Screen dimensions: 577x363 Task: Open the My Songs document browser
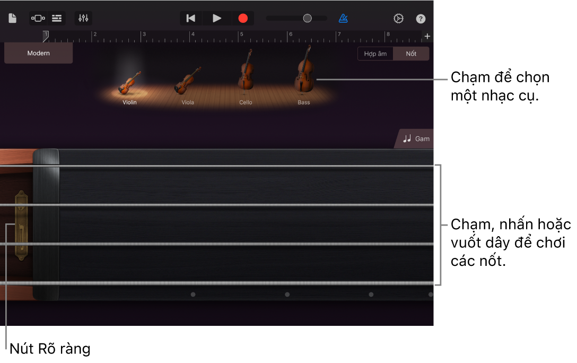pyautogui.click(x=13, y=18)
